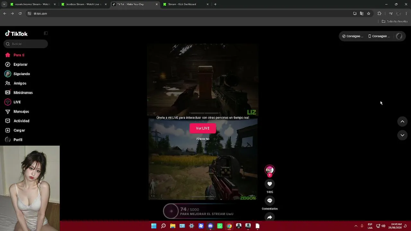Open File Explorer from the taskbar

pyautogui.click(x=172, y=226)
